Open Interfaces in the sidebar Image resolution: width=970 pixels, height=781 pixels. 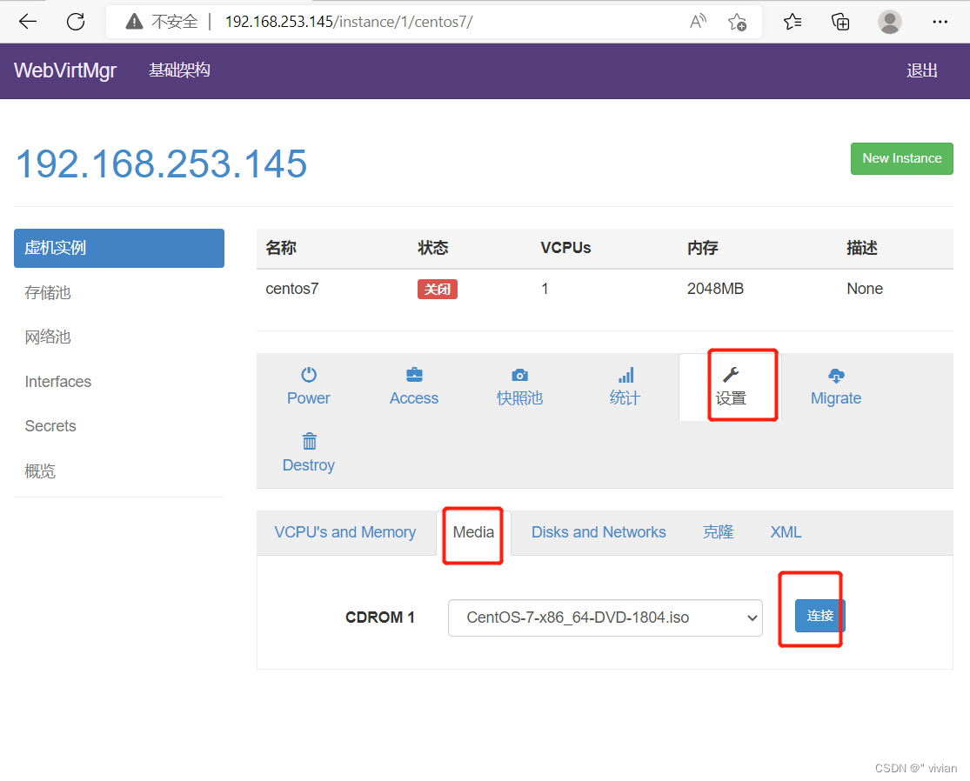(57, 382)
